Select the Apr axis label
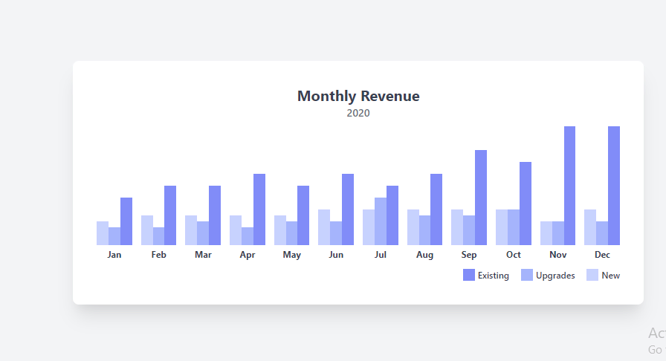The width and height of the screenshot is (666, 361). 248,254
